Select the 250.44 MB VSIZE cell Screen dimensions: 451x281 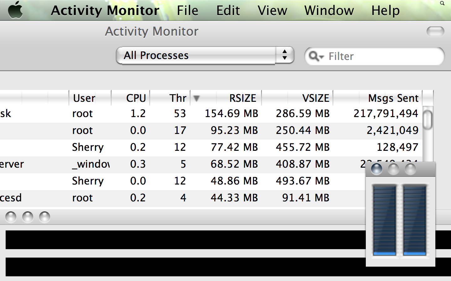point(303,130)
